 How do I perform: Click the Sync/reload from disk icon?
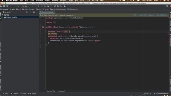click(7, 6)
